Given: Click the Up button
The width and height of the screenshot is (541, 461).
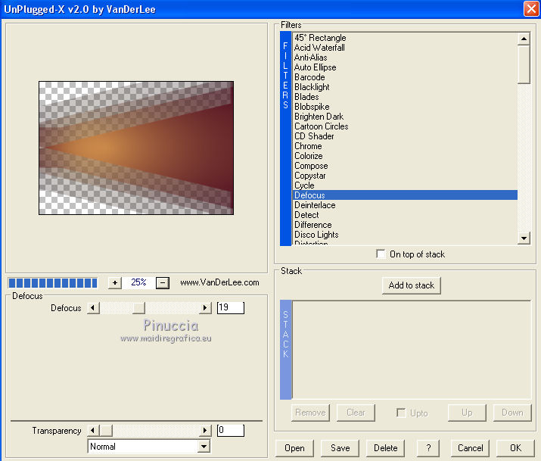Looking at the screenshot, I should 467,413.
